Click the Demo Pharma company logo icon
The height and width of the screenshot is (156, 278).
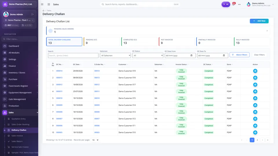click(5, 4)
